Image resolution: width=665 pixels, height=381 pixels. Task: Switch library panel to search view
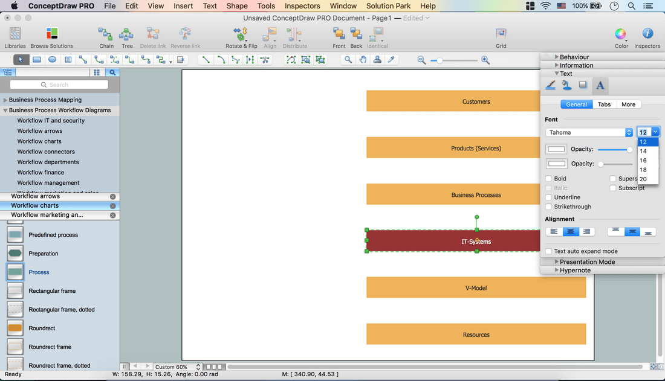tap(112, 72)
